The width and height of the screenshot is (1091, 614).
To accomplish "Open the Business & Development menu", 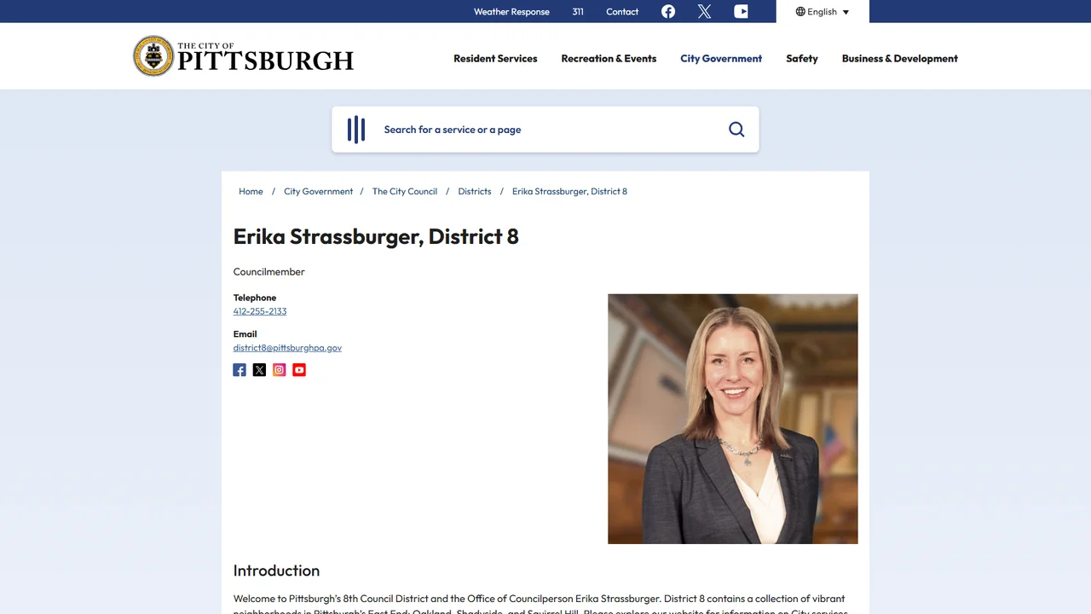I will click(900, 59).
